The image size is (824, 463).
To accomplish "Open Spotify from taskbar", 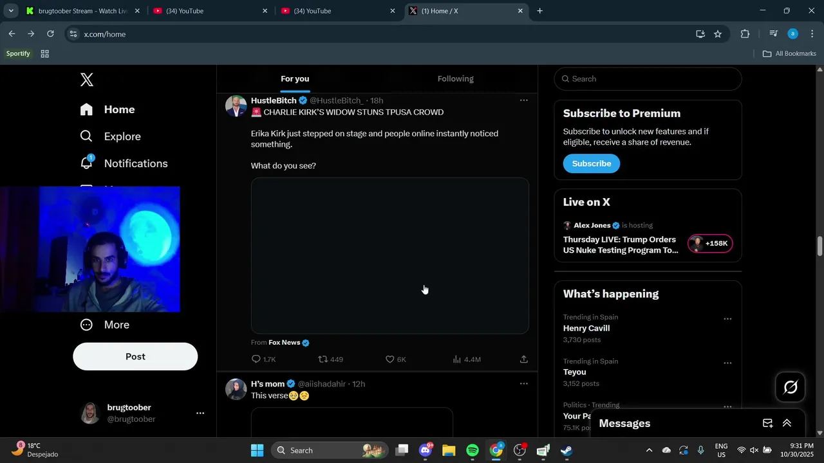I will [473, 450].
